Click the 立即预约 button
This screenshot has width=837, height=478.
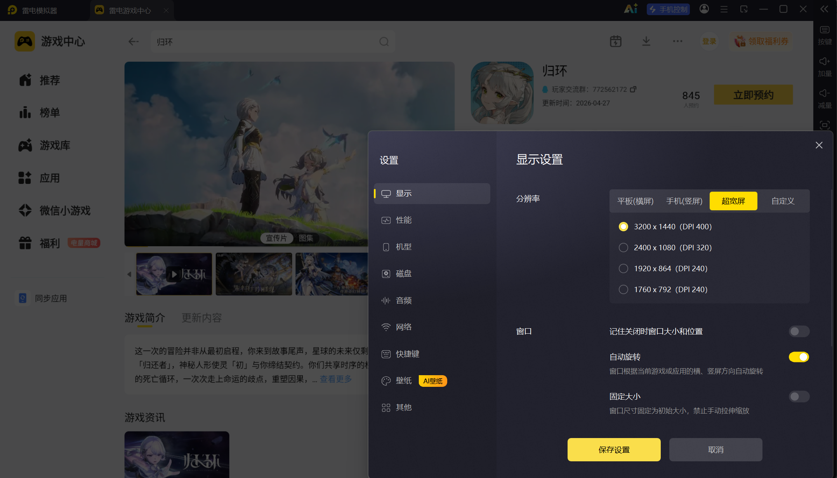tap(754, 95)
